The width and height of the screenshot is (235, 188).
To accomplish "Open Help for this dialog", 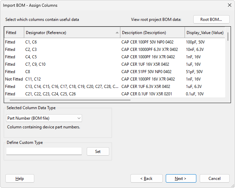I will 20,179.
